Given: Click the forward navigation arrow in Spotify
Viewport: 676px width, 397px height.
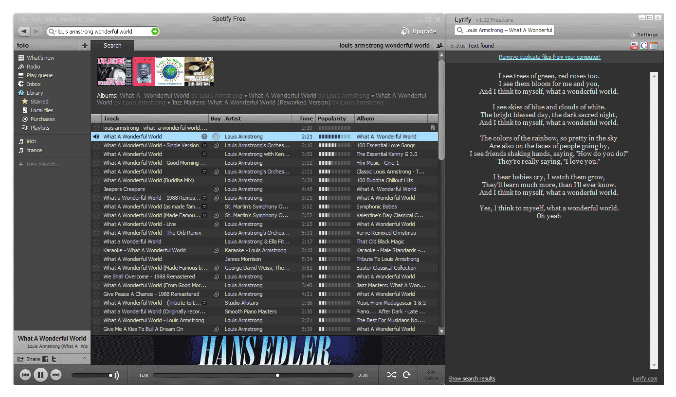Looking at the screenshot, I should (x=37, y=32).
